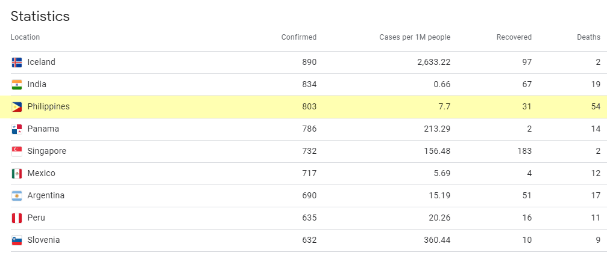Sort by the Confirmed column header
Screen dimensions: 607x256
coord(298,37)
